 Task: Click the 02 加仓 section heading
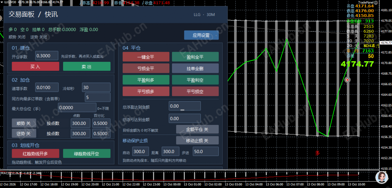pos(21,80)
